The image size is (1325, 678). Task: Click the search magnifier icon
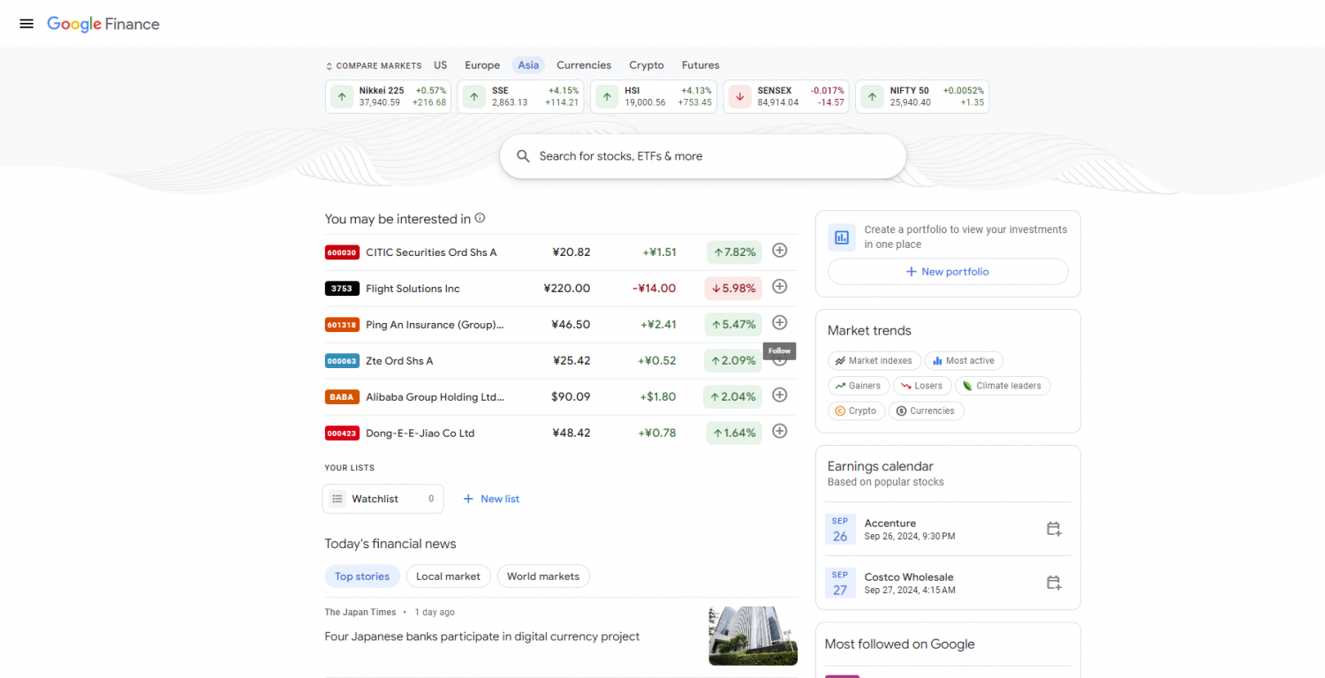pyautogui.click(x=523, y=156)
